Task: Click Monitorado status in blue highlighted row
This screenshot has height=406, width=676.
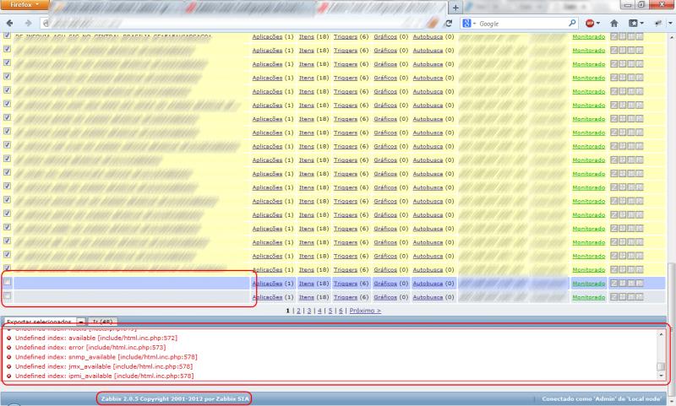Action: (x=588, y=284)
